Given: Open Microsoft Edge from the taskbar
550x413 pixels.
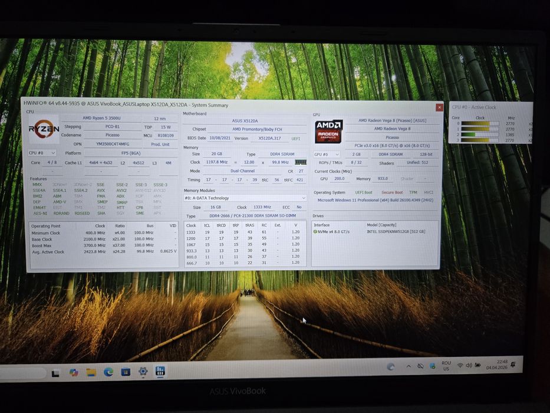Looking at the screenshot, I should (108, 372).
